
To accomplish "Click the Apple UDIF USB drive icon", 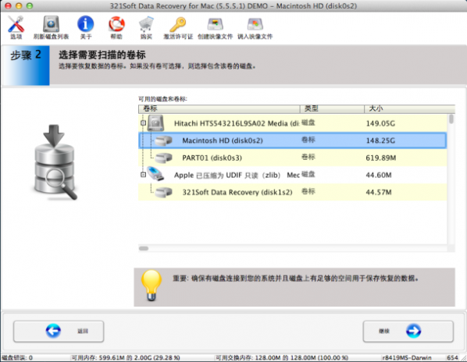I will 155,174.
